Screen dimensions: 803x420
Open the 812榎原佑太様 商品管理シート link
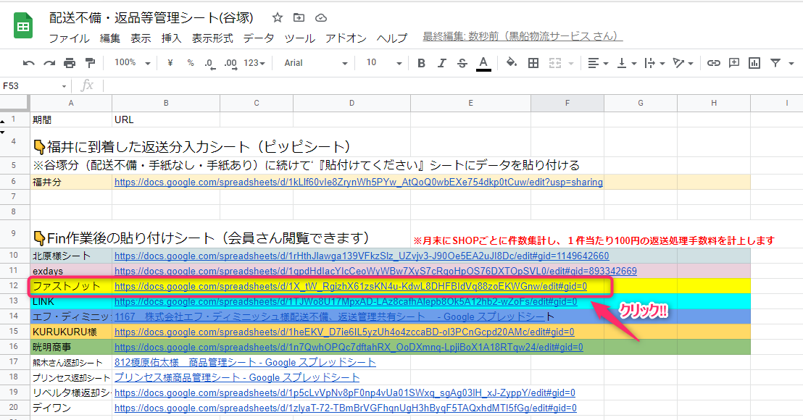(245, 363)
